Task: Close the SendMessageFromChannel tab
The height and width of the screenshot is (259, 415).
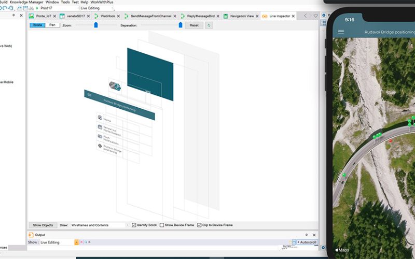Action: pos(175,16)
